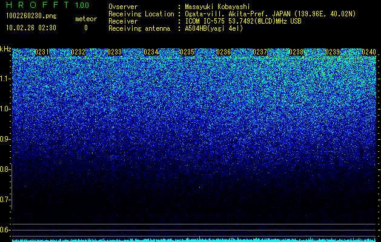
Task: Click the Ovserver label
Action: click(123, 7)
